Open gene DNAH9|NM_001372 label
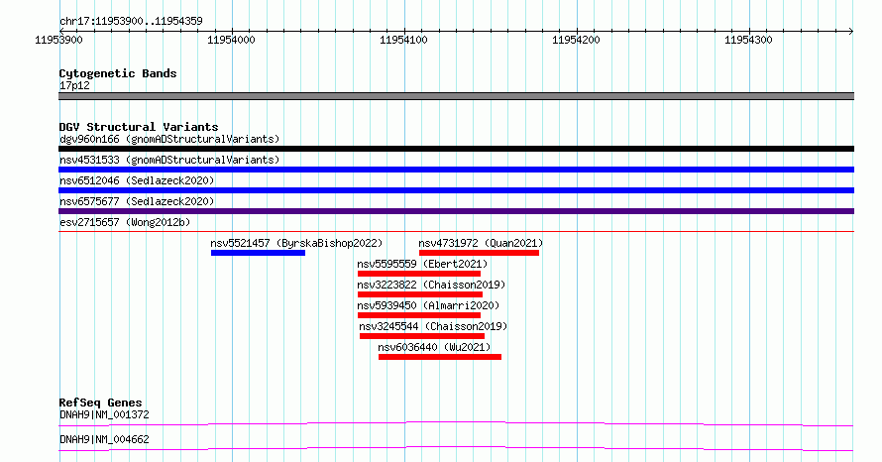 [x=104, y=414]
